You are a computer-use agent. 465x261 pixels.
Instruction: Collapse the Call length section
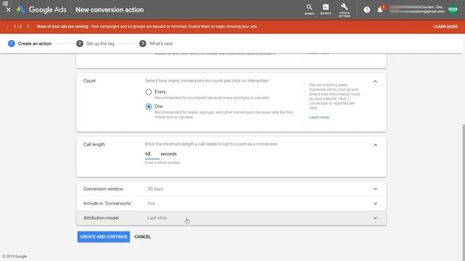(x=375, y=145)
